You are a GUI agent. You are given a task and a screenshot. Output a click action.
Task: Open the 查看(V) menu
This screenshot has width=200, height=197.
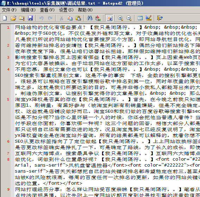47,10
